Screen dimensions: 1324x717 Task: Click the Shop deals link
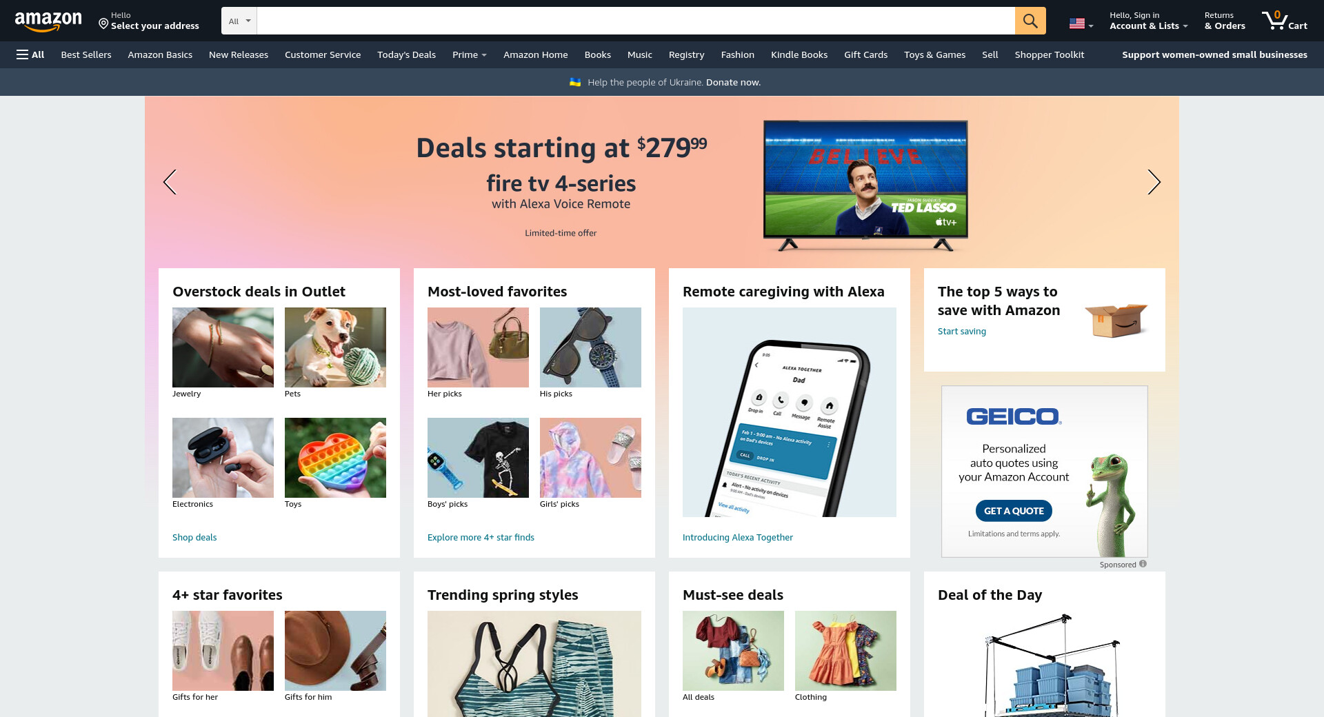pos(194,537)
